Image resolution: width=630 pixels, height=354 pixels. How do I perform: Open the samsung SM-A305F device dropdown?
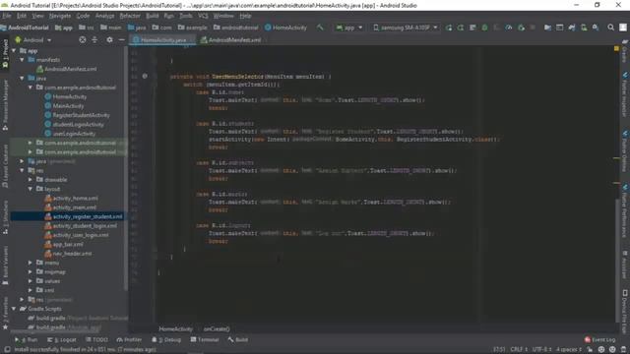pyautogui.click(x=405, y=28)
